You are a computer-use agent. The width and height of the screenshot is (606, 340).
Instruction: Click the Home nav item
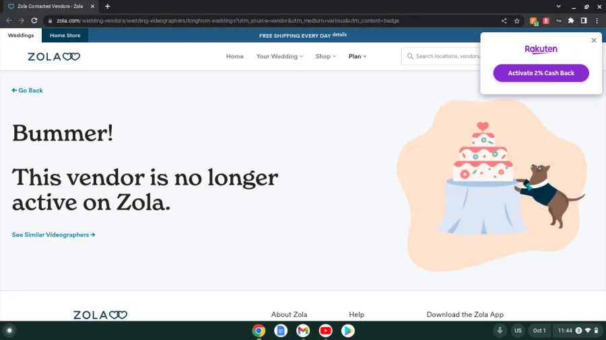point(234,56)
